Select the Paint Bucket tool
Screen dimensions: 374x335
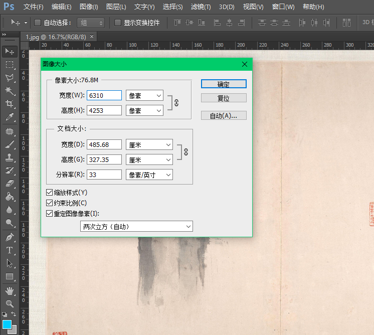pos(10,197)
